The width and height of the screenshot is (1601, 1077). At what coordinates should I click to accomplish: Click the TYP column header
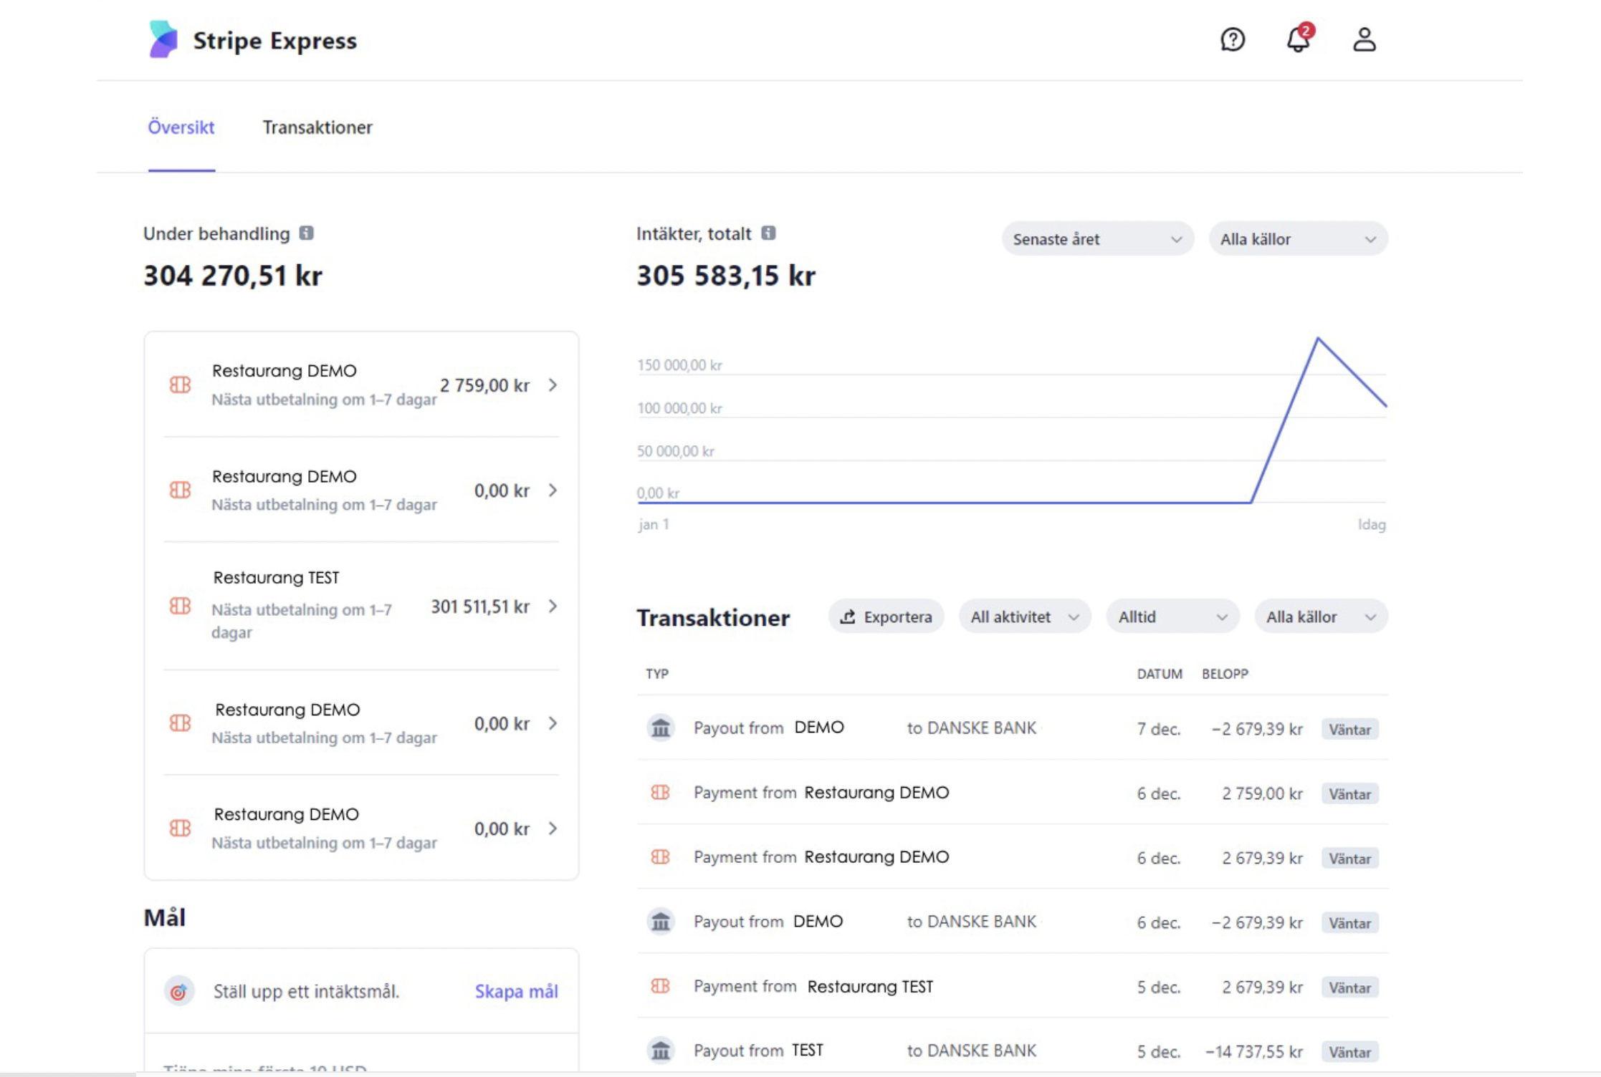click(x=657, y=674)
